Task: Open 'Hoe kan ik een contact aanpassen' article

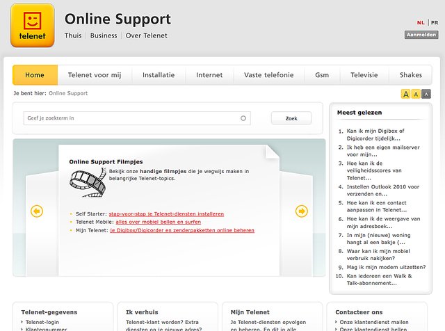Action: click(377, 207)
